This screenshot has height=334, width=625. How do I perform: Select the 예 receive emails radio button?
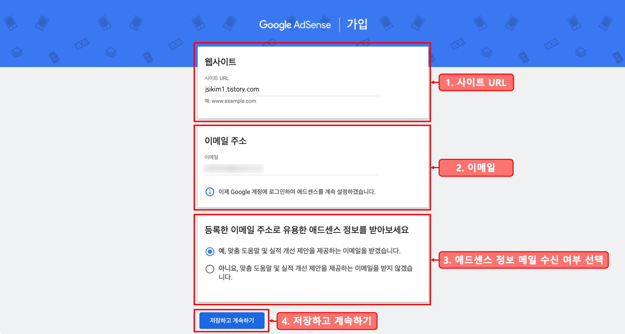(210, 251)
